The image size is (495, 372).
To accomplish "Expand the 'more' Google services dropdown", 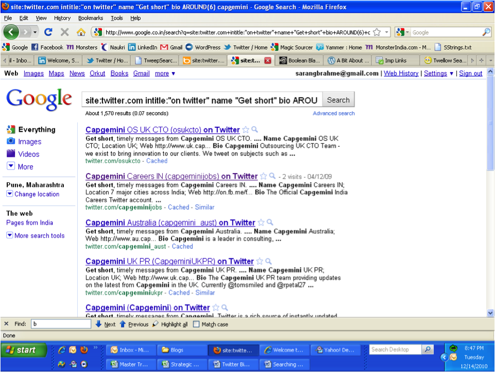I will [165, 74].
